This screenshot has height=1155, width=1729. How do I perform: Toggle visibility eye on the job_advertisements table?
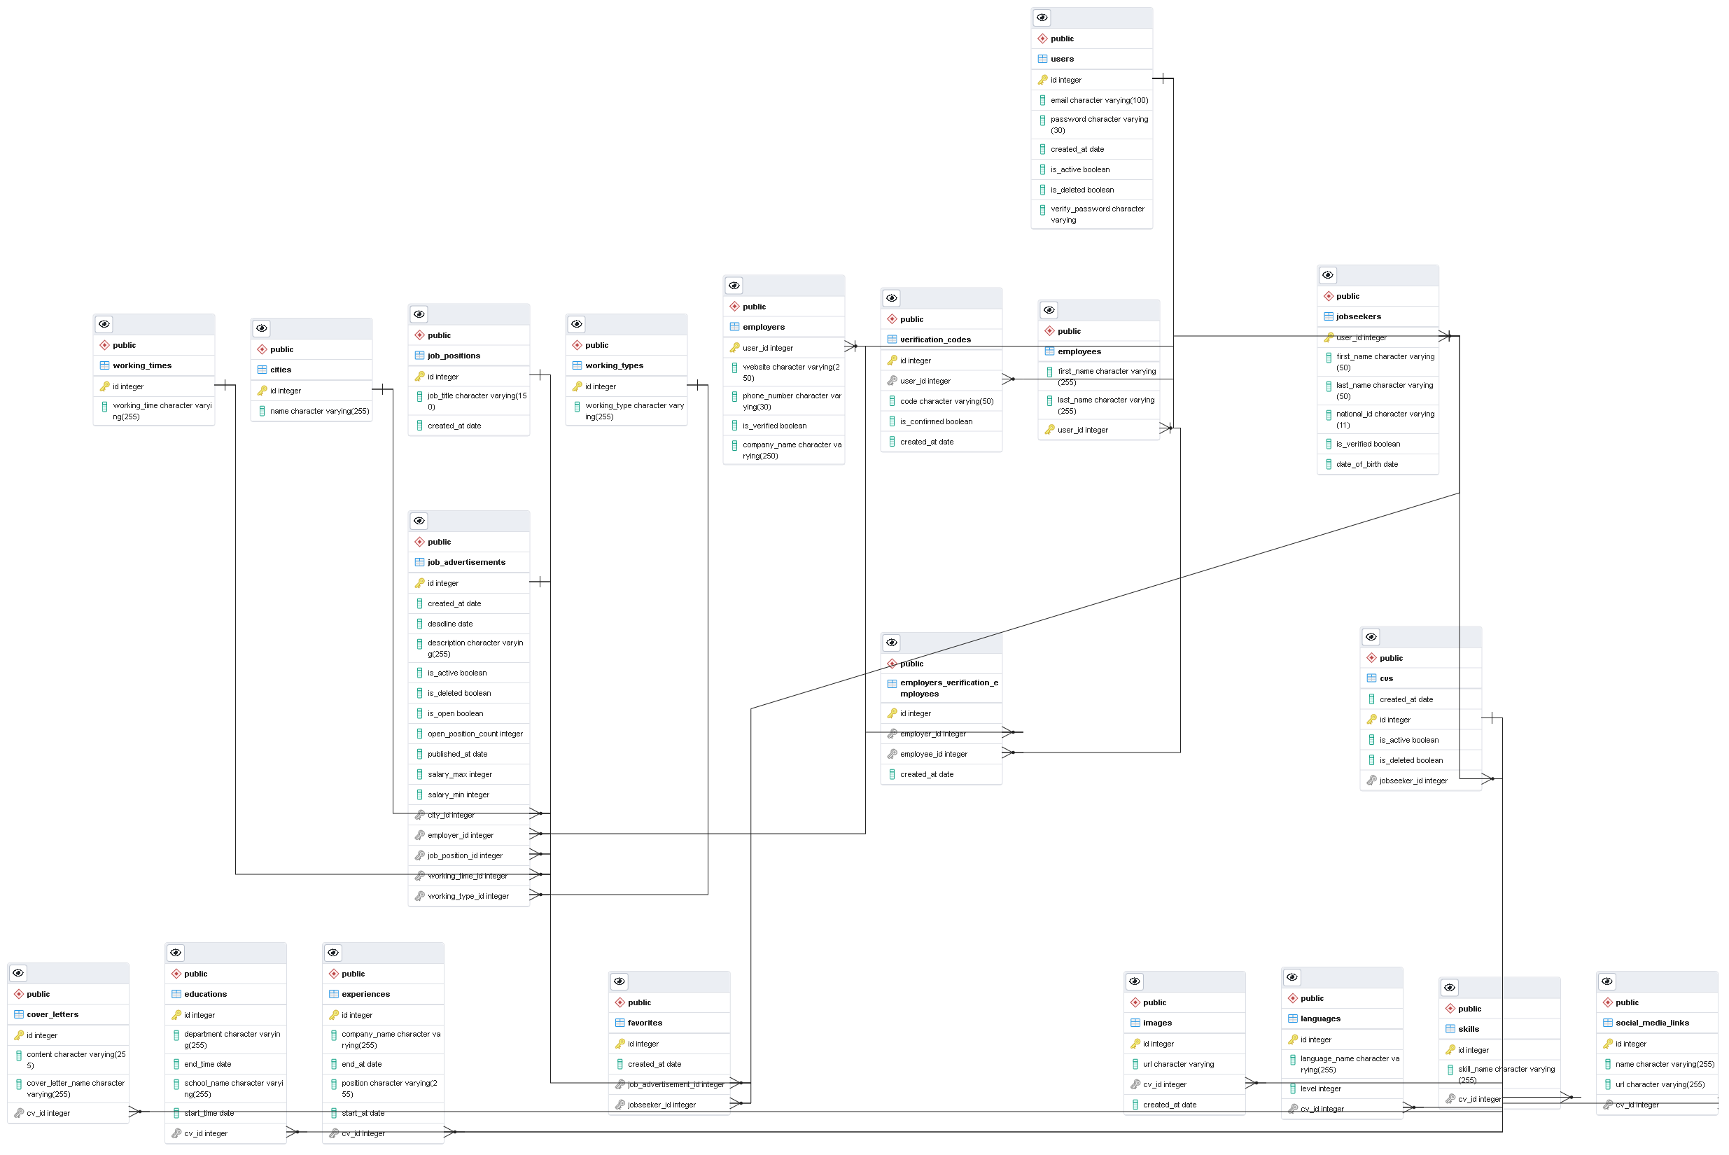click(420, 521)
